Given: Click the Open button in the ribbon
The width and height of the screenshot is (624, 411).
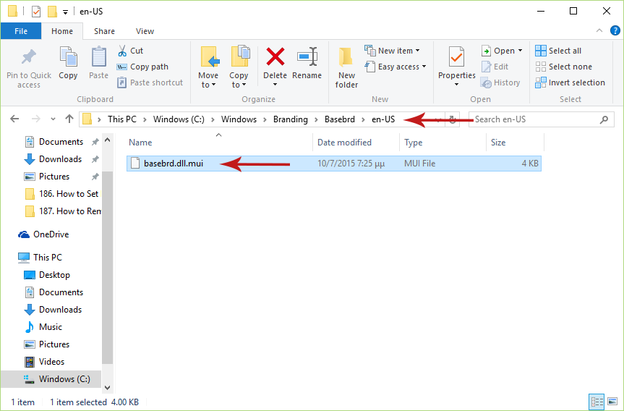Looking at the screenshot, I should pyautogui.click(x=498, y=51).
